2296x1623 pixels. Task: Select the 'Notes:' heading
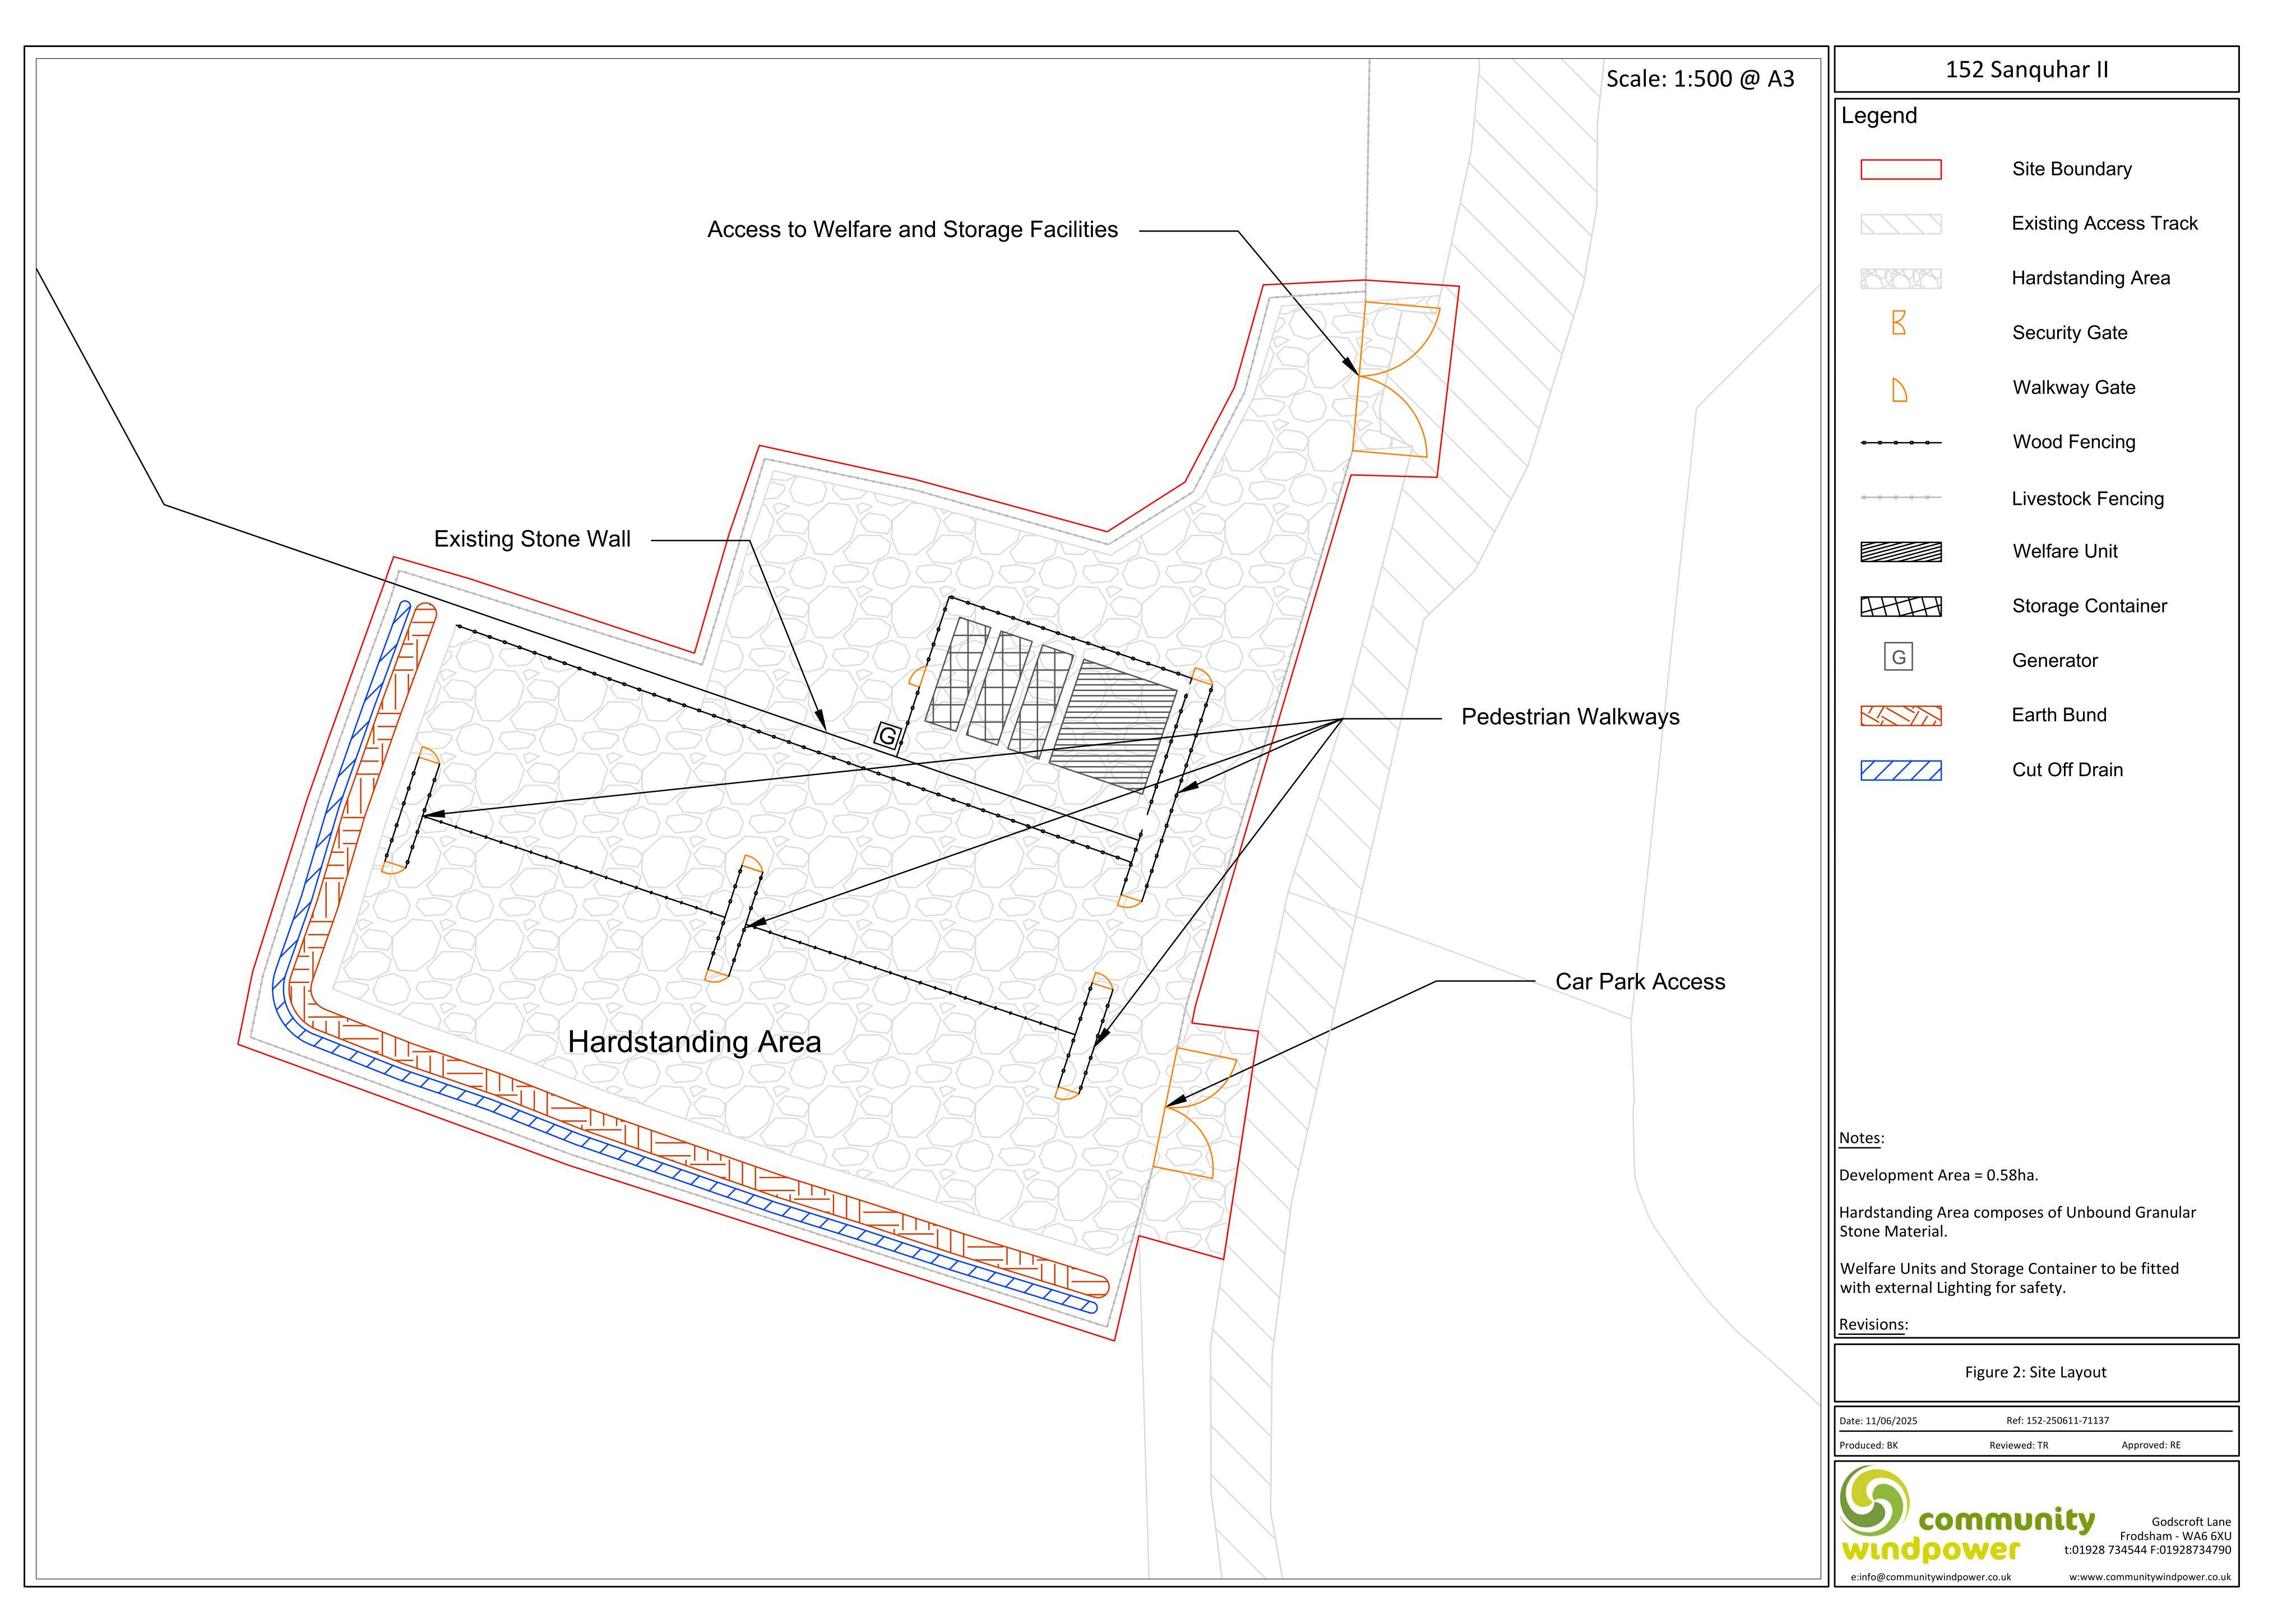click(1861, 1138)
